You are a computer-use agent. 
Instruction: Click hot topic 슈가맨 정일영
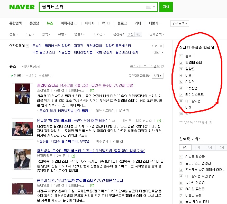(x=195, y=182)
